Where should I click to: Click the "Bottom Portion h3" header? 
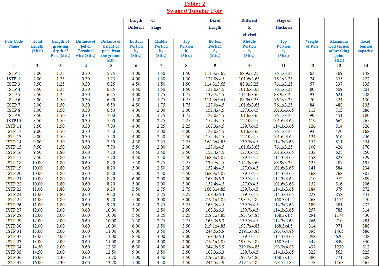136,48
